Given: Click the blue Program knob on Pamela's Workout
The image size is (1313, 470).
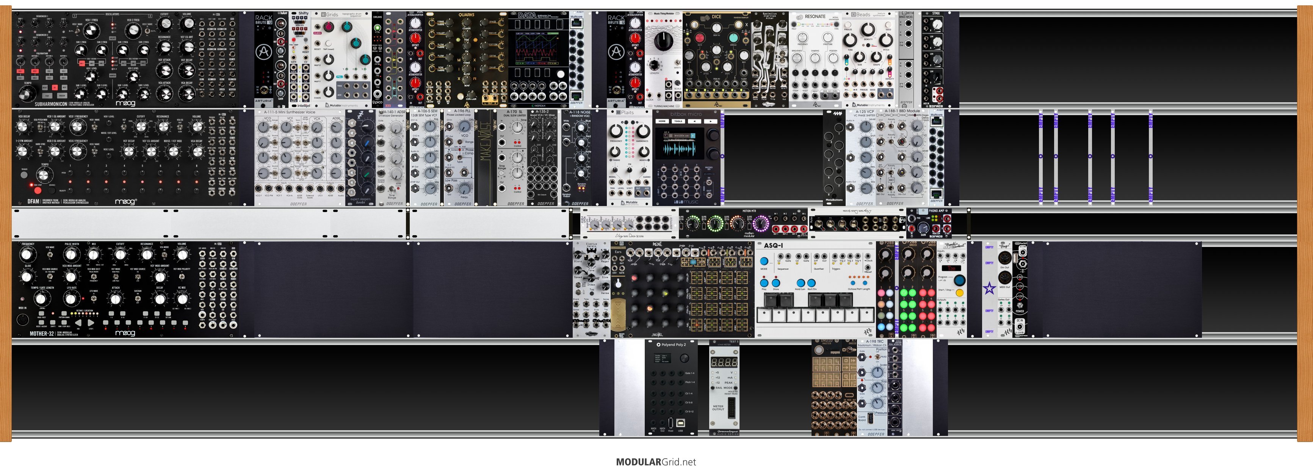Looking at the screenshot, I should 959,280.
